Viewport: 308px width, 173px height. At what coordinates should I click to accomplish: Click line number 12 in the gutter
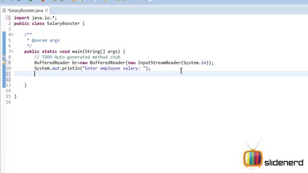pos(8,79)
